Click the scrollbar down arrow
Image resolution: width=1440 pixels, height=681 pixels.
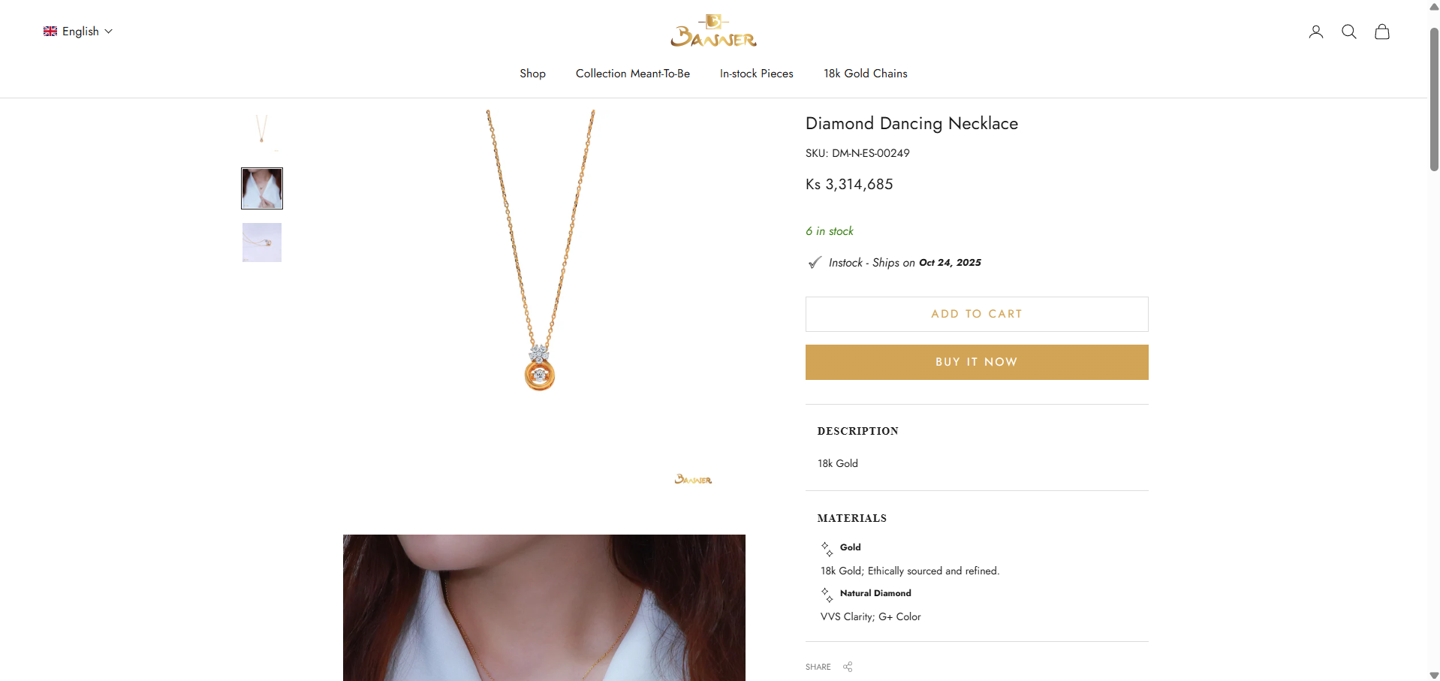[1433, 675]
